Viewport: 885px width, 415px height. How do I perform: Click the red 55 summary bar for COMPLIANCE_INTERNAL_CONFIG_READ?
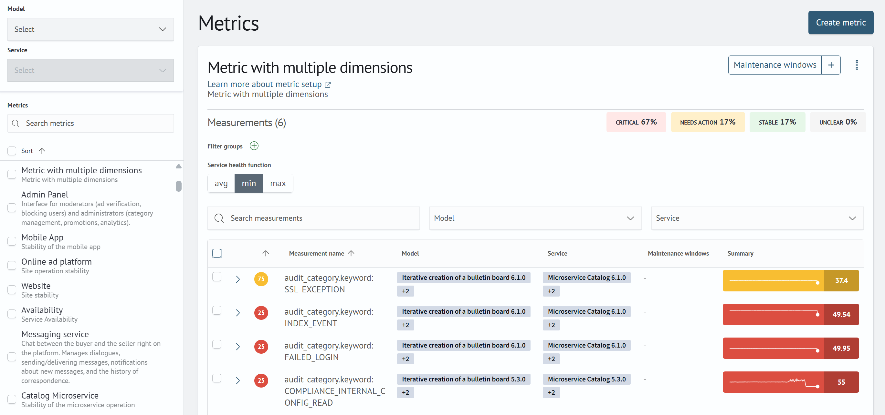pos(791,382)
